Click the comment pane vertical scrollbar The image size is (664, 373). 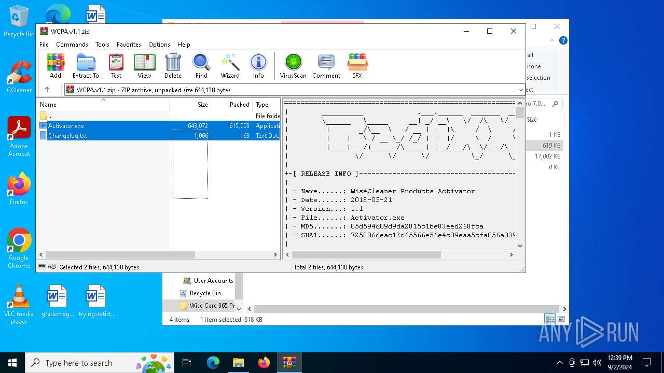tap(520, 113)
